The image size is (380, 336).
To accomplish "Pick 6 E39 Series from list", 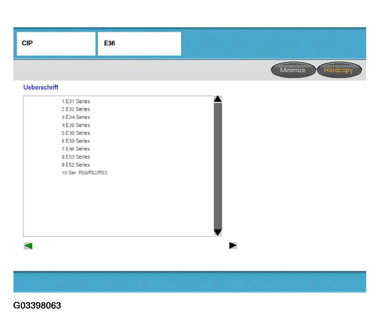I will point(76,141).
